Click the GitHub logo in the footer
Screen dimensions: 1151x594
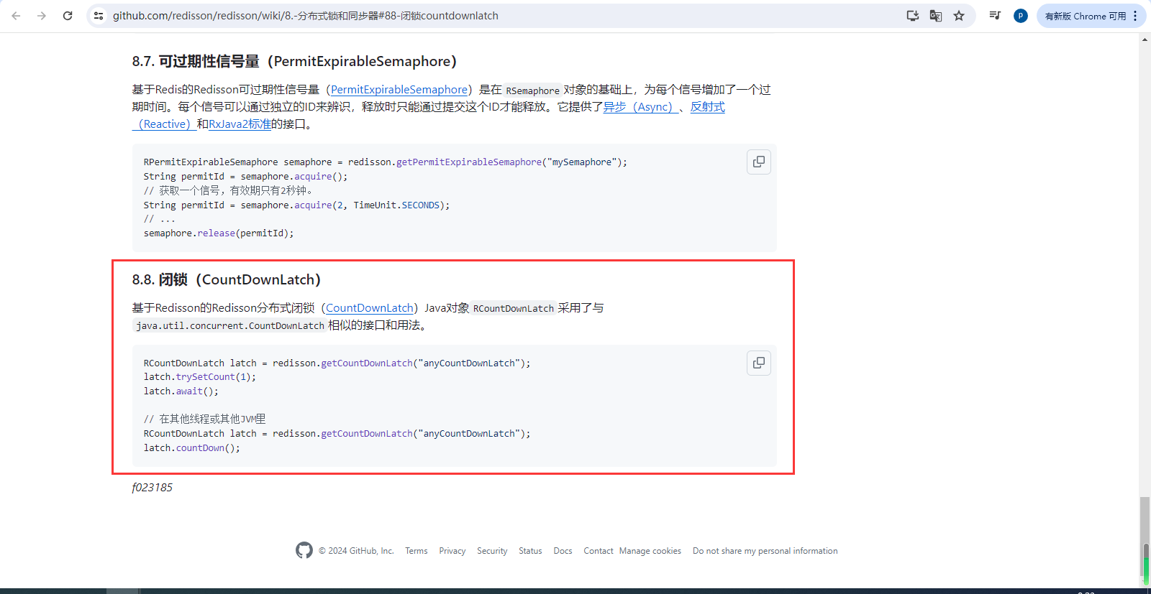[x=304, y=550]
